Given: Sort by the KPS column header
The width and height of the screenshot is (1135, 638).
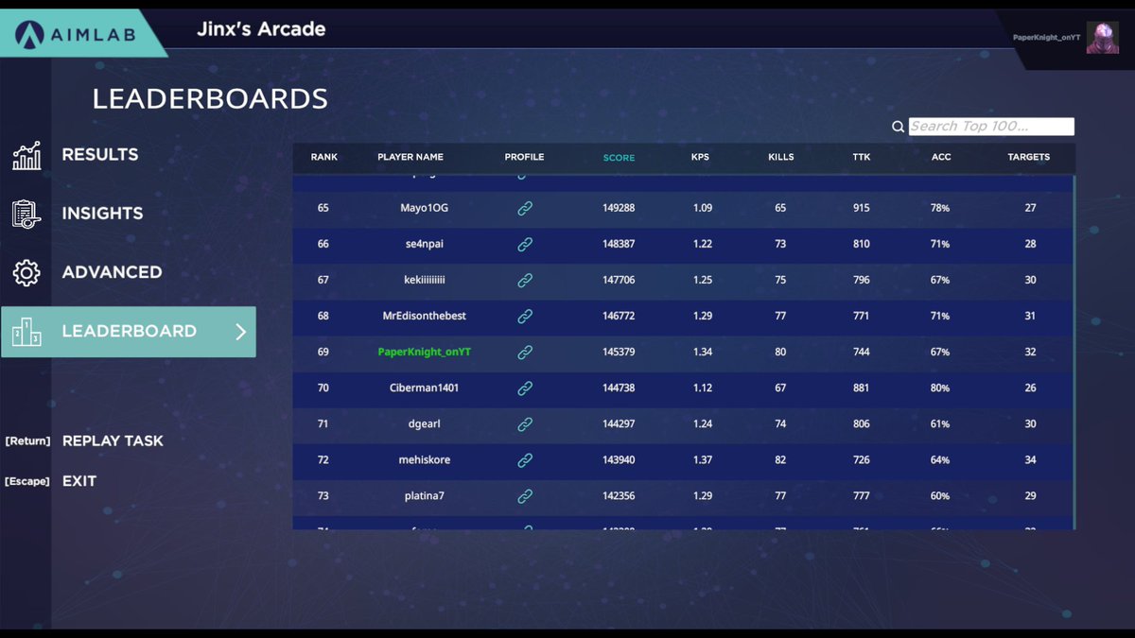Looking at the screenshot, I should [x=701, y=157].
